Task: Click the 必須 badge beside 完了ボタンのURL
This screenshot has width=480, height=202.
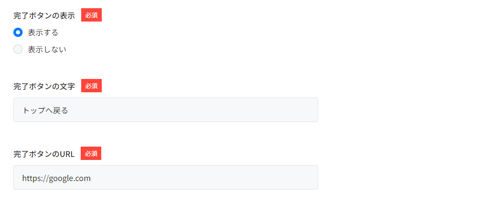Action: pos(91,153)
